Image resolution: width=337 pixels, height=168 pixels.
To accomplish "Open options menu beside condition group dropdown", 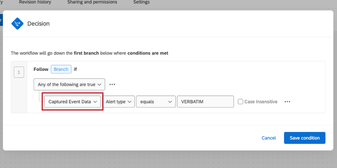I will (x=112, y=84).
